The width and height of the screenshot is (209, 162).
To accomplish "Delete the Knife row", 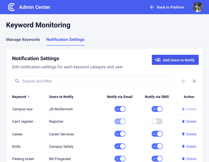I will [189, 147].
